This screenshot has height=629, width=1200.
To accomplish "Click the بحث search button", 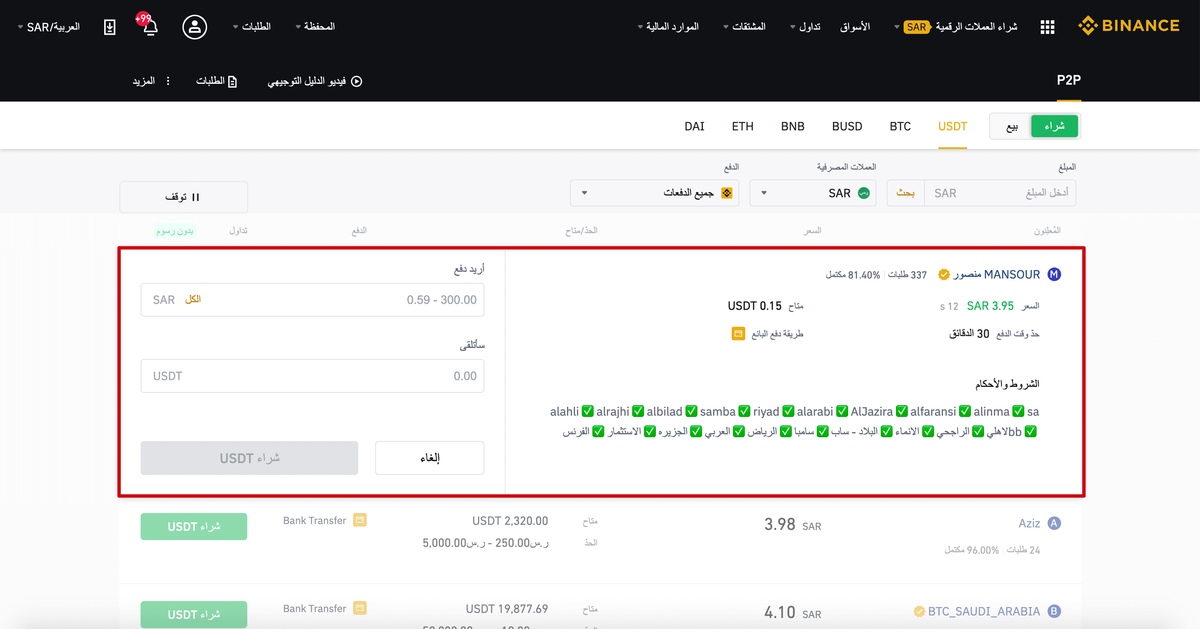I will [x=906, y=193].
